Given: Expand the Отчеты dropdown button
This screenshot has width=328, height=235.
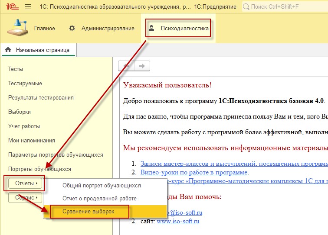Looking at the screenshot, I should point(25,183).
